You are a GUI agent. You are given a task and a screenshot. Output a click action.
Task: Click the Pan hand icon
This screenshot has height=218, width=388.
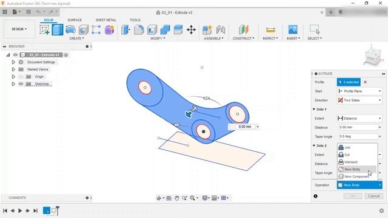click(176, 198)
